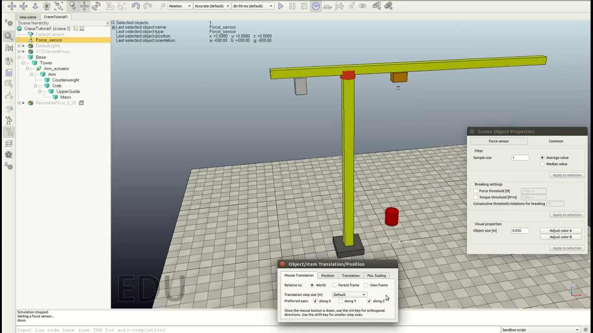
Task: Collapse the Crab tree node
Action: [36, 86]
